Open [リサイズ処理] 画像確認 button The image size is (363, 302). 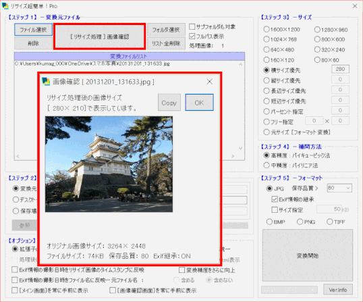(100, 36)
